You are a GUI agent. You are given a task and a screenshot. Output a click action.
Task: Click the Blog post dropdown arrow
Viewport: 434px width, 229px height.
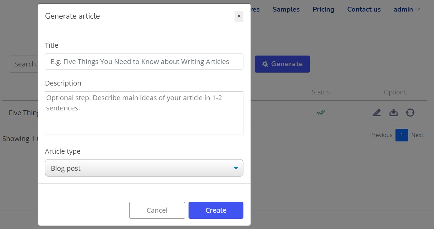[x=236, y=168]
